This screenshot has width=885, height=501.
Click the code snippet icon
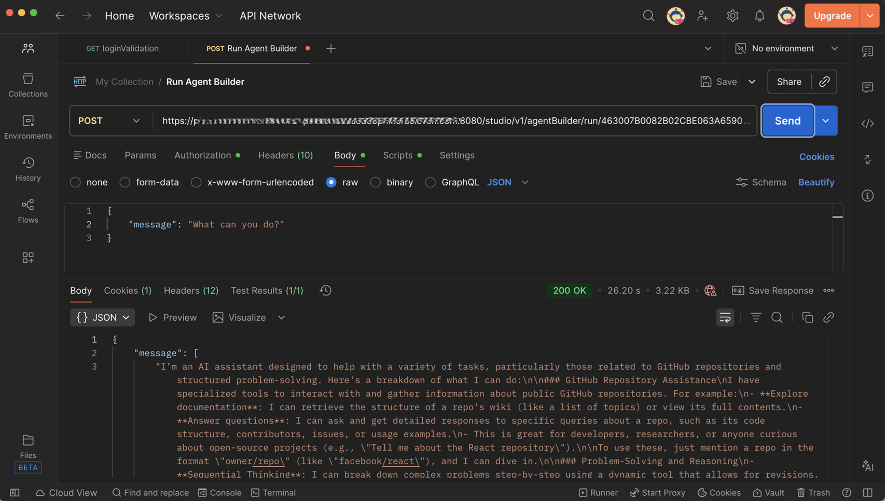pyautogui.click(x=867, y=124)
